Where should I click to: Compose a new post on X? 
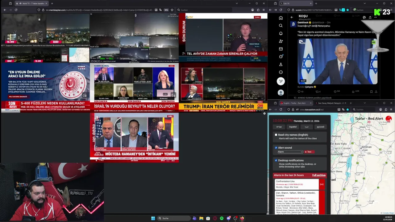point(281,81)
